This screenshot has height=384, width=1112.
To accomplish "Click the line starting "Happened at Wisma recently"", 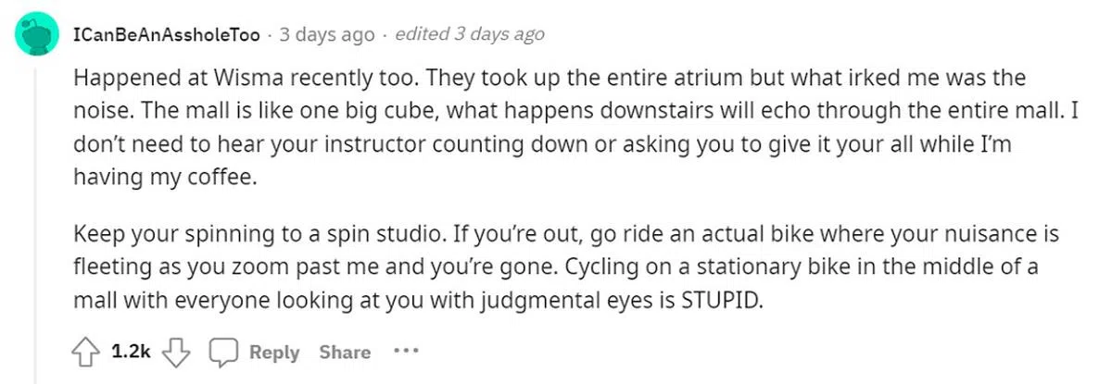I will [x=549, y=79].
